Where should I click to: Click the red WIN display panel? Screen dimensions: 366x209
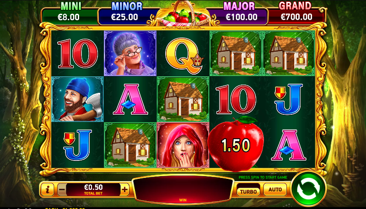[x=183, y=190]
